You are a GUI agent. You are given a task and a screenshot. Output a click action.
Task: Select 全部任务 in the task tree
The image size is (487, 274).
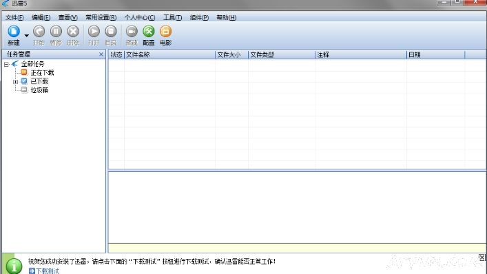32,64
